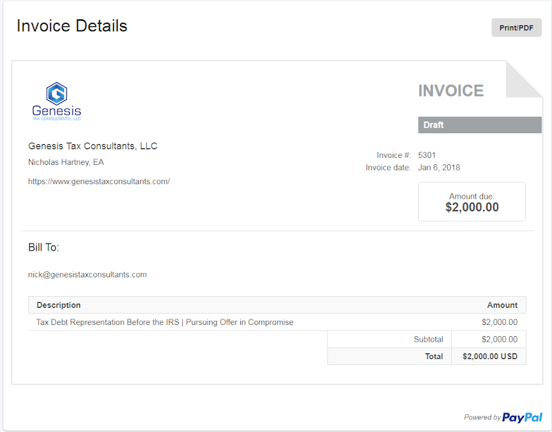Click the Amount due box
Viewport: 552px width, 432px height.
(472, 202)
